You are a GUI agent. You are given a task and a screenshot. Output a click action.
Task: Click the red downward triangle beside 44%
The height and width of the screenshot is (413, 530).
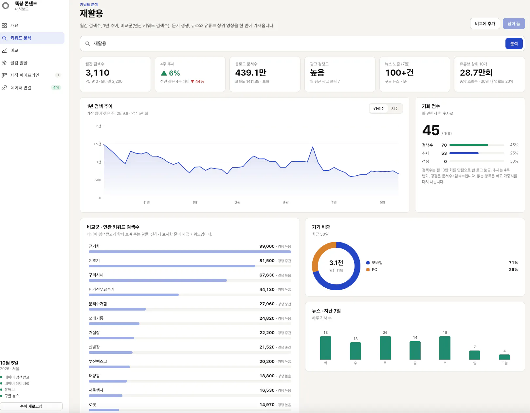point(192,81)
